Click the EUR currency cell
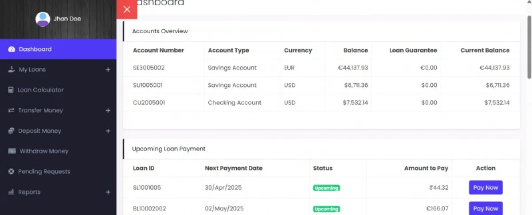 (289, 68)
